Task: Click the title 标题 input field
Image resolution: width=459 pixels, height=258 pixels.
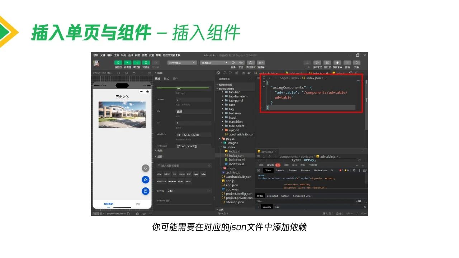Action: (x=193, y=112)
